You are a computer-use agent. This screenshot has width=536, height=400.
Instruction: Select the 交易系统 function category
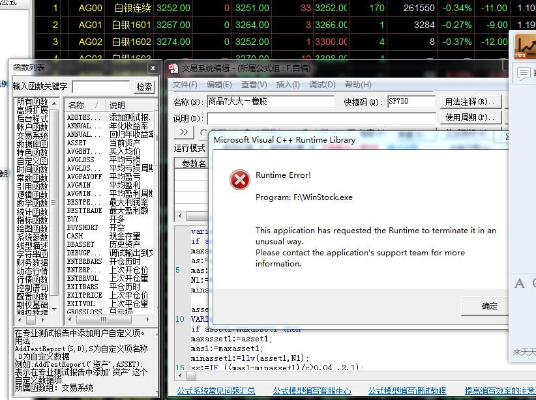click(32, 136)
